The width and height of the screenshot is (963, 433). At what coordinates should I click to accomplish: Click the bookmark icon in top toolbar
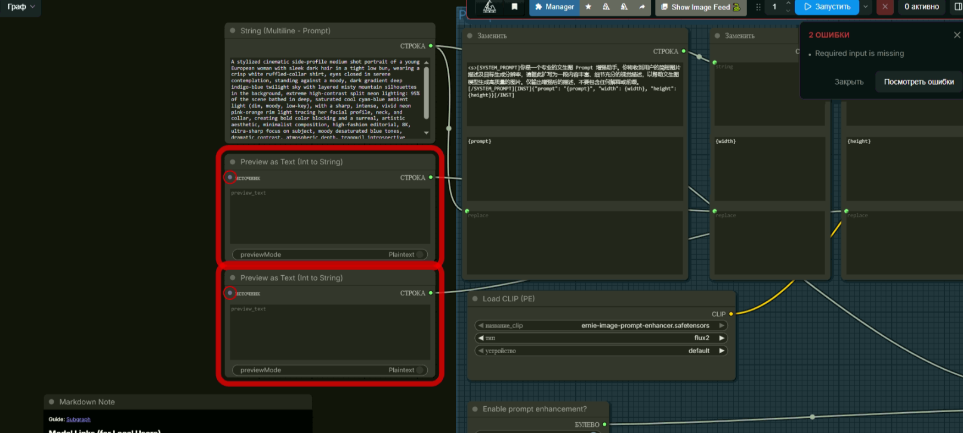[514, 7]
